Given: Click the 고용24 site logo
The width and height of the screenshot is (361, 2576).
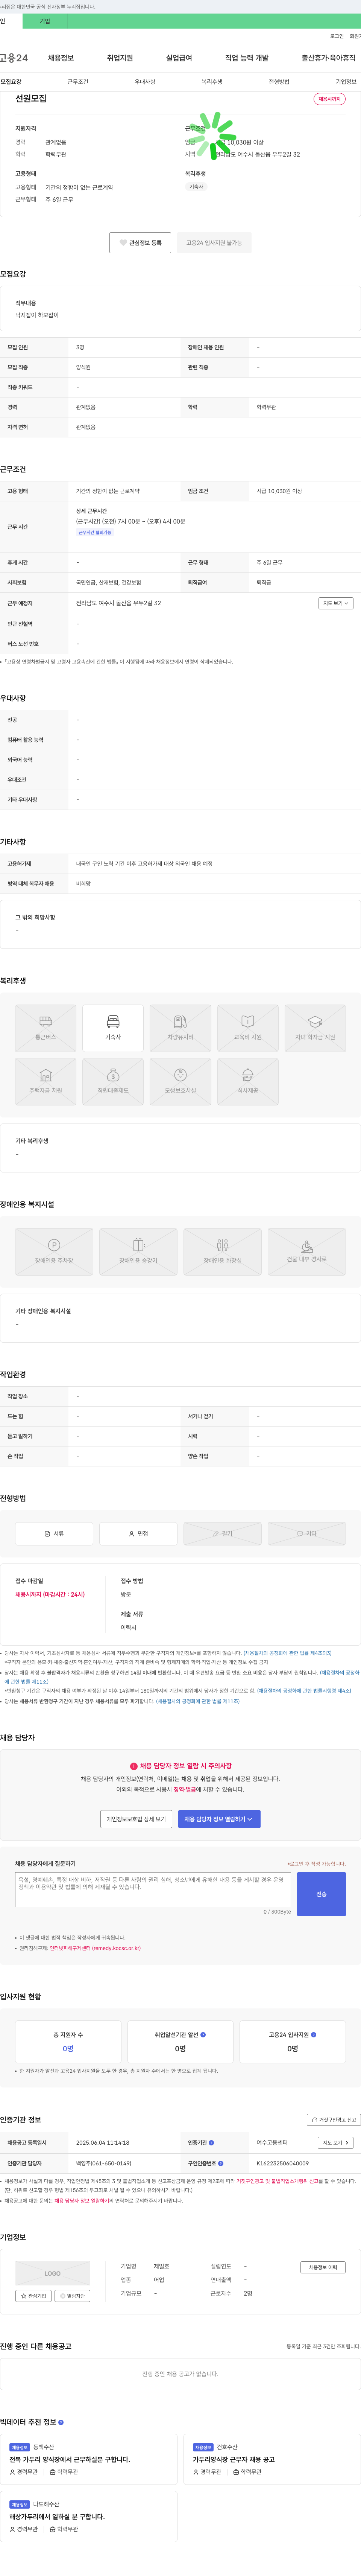Looking at the screenshot, I should pos(14,58).
